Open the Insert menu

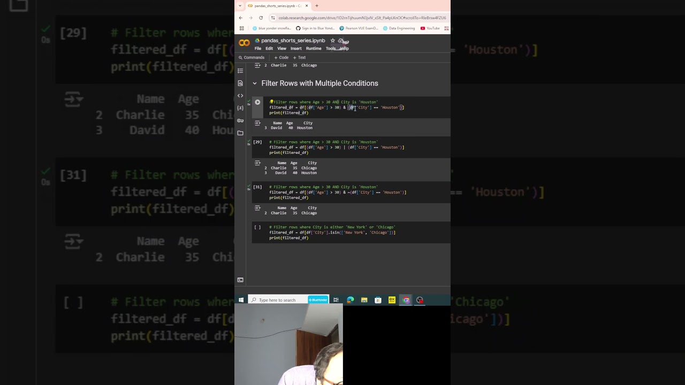tap(296, 49)
